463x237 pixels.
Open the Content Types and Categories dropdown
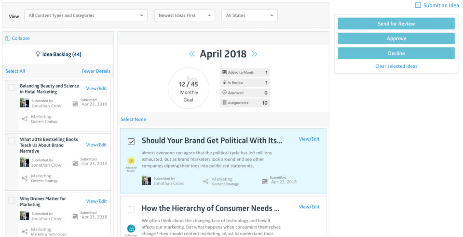click(86, 15)
